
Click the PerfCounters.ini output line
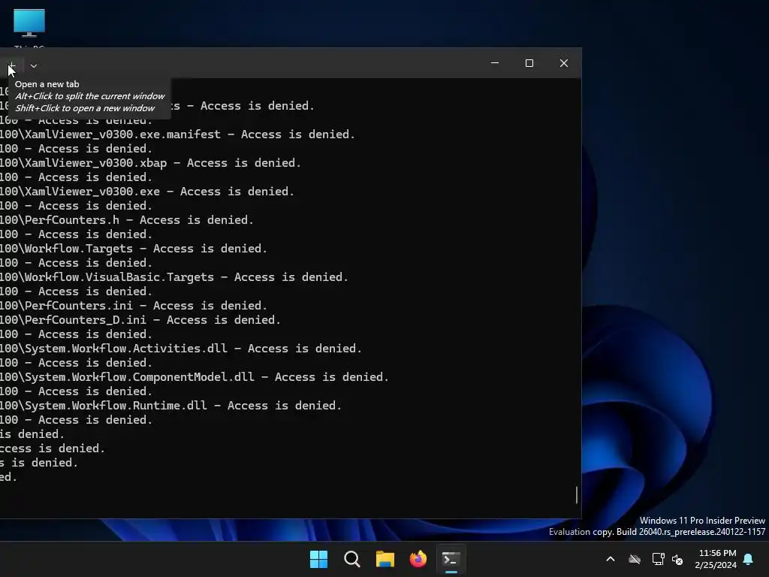tap(134, 306)
